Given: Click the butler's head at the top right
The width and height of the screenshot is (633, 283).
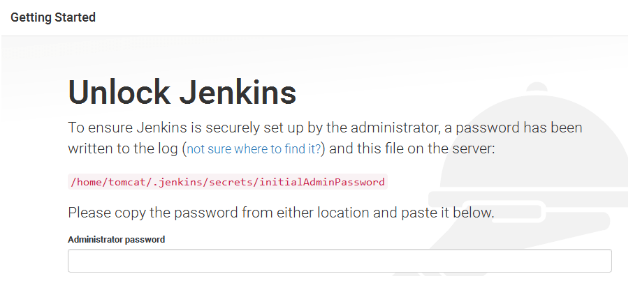Looking at the screenshot, I should click(537, 89).
